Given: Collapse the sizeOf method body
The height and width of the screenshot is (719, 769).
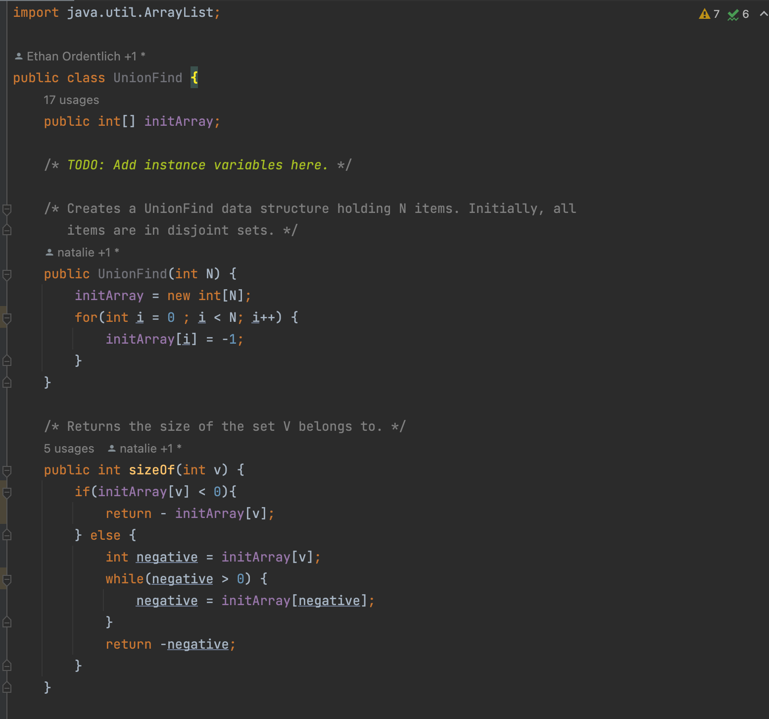Looking at the screenshot, I should 7,470.
